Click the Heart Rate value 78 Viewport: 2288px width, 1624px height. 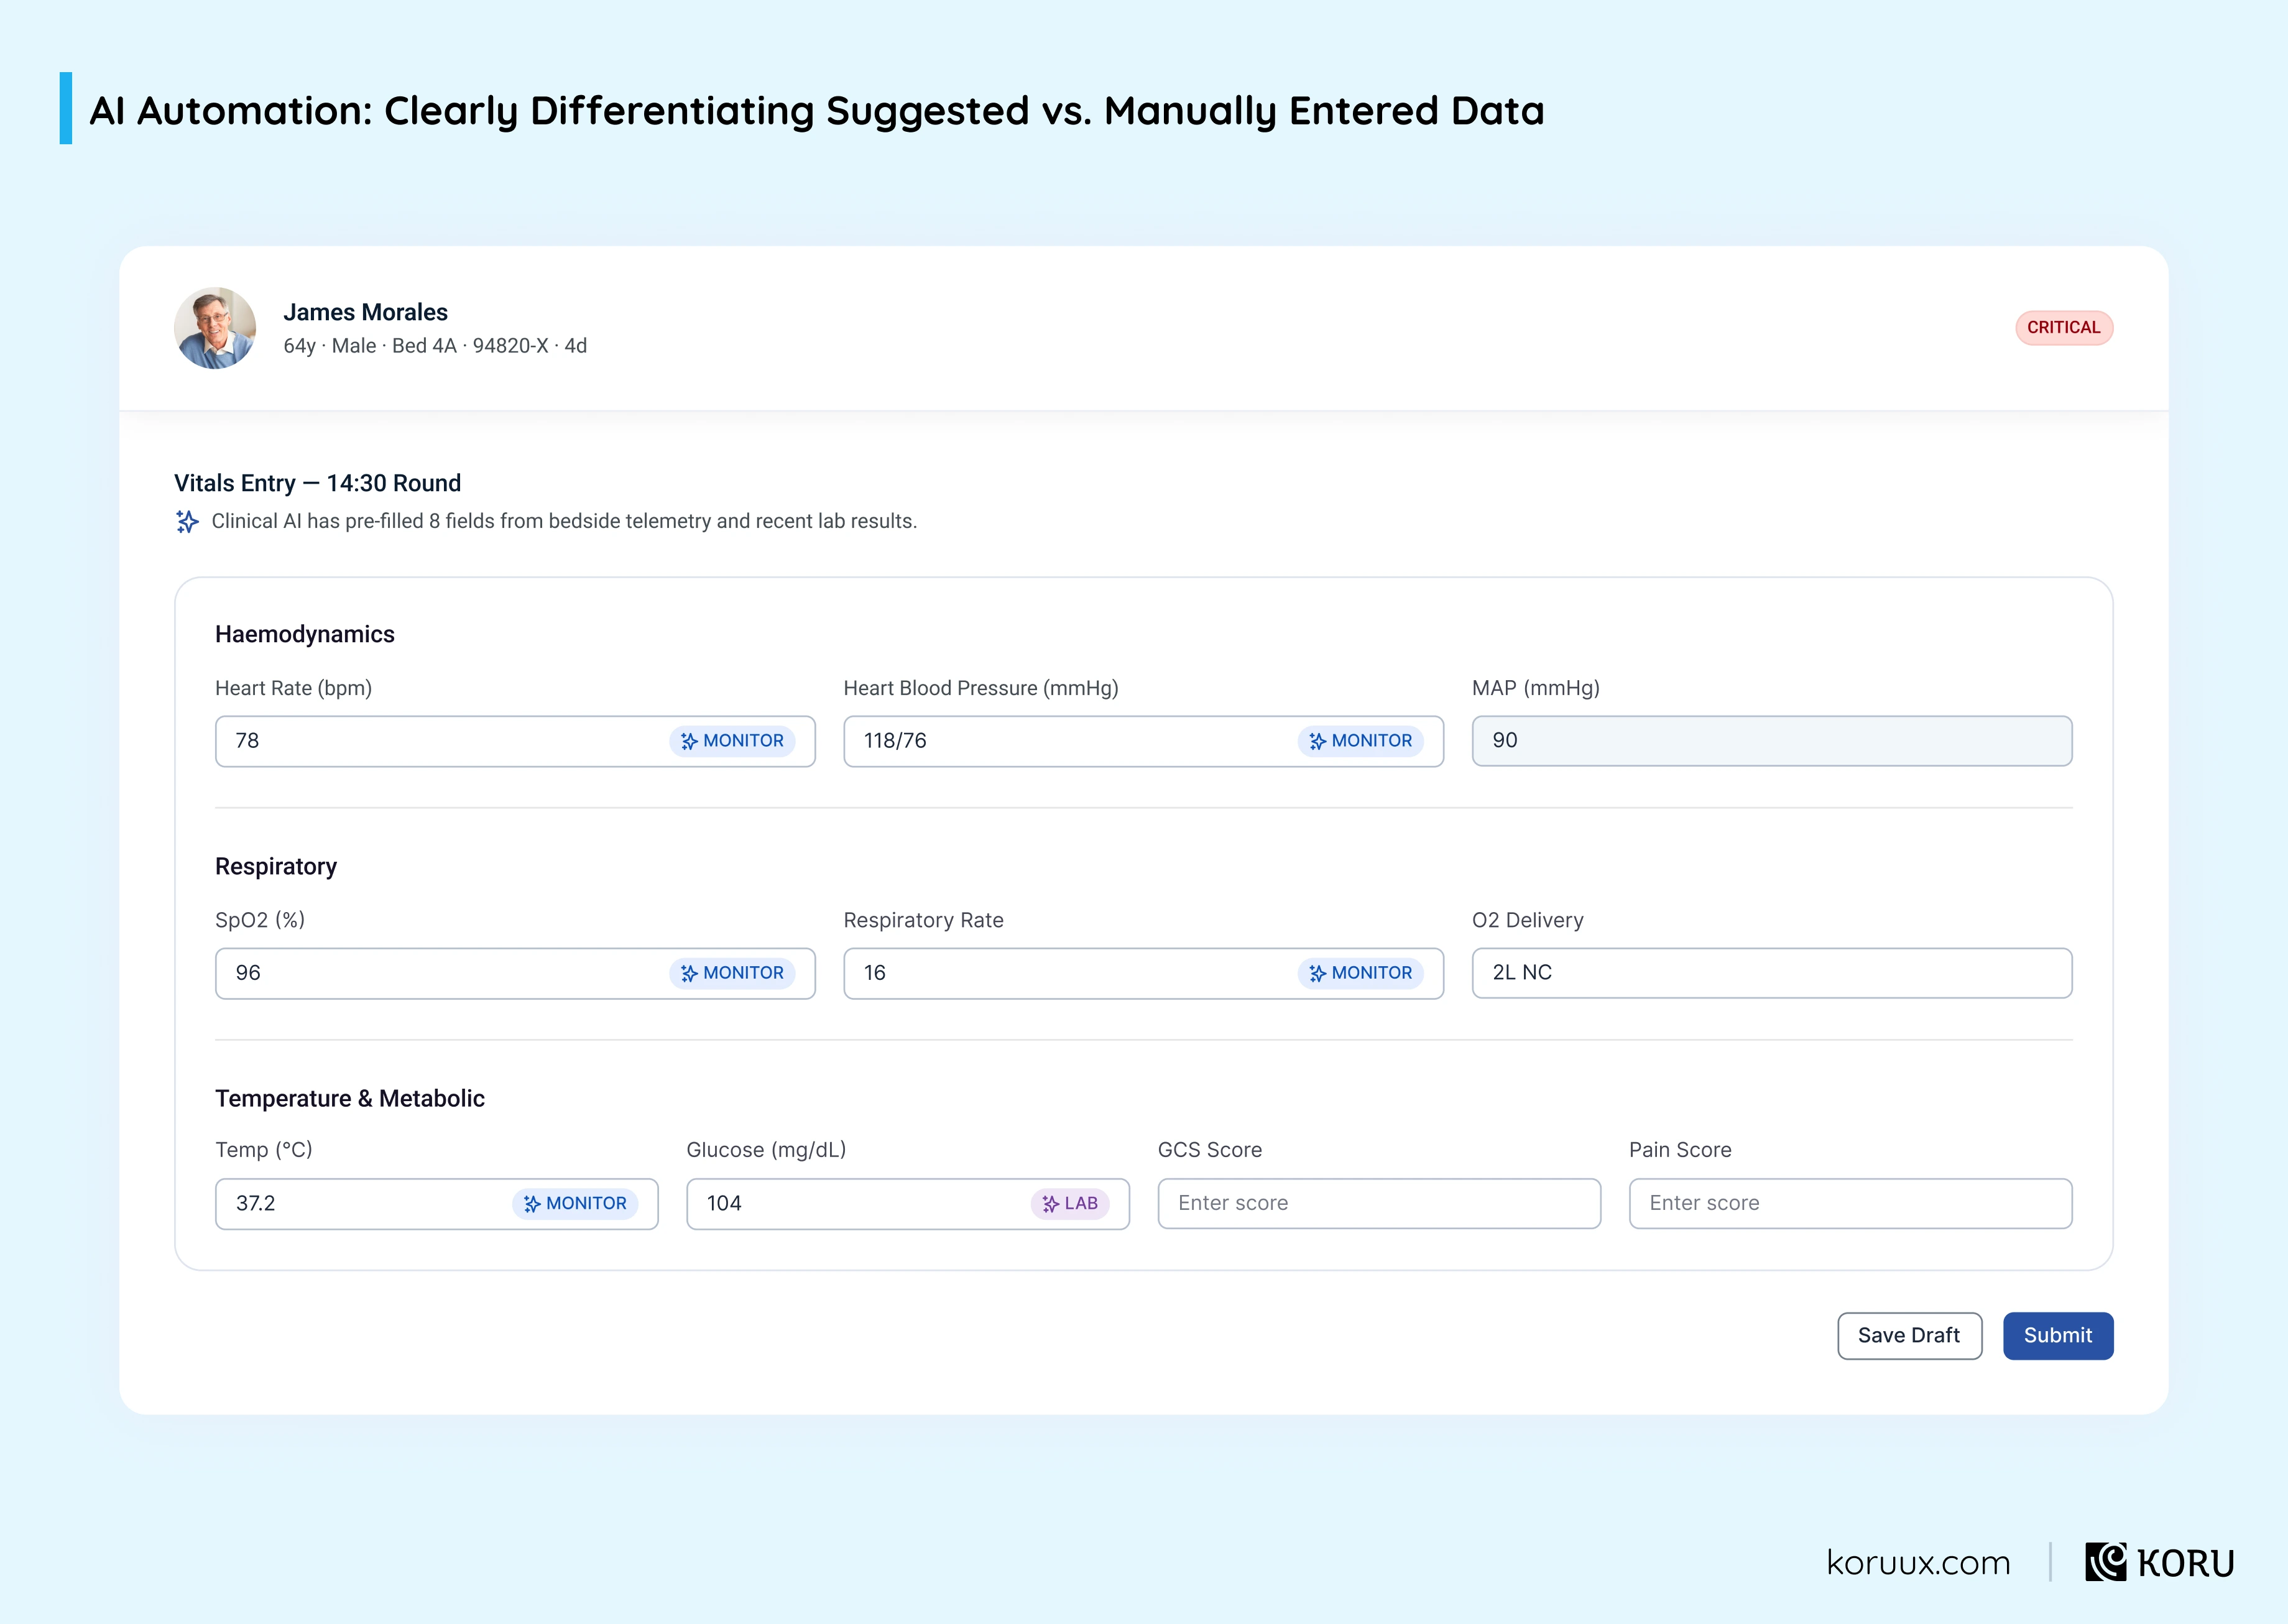coord(247,741)
